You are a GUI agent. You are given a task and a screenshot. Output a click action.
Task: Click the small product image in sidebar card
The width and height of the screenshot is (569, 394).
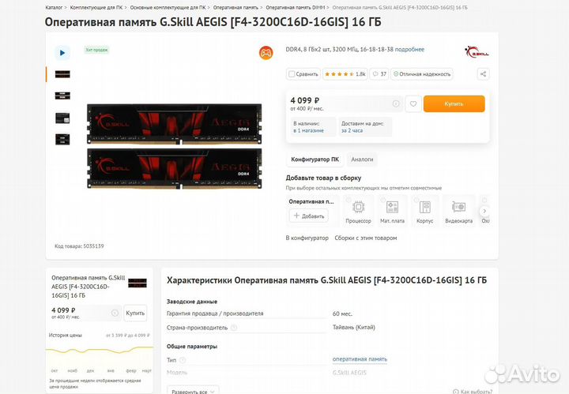(x=138, y=283)
